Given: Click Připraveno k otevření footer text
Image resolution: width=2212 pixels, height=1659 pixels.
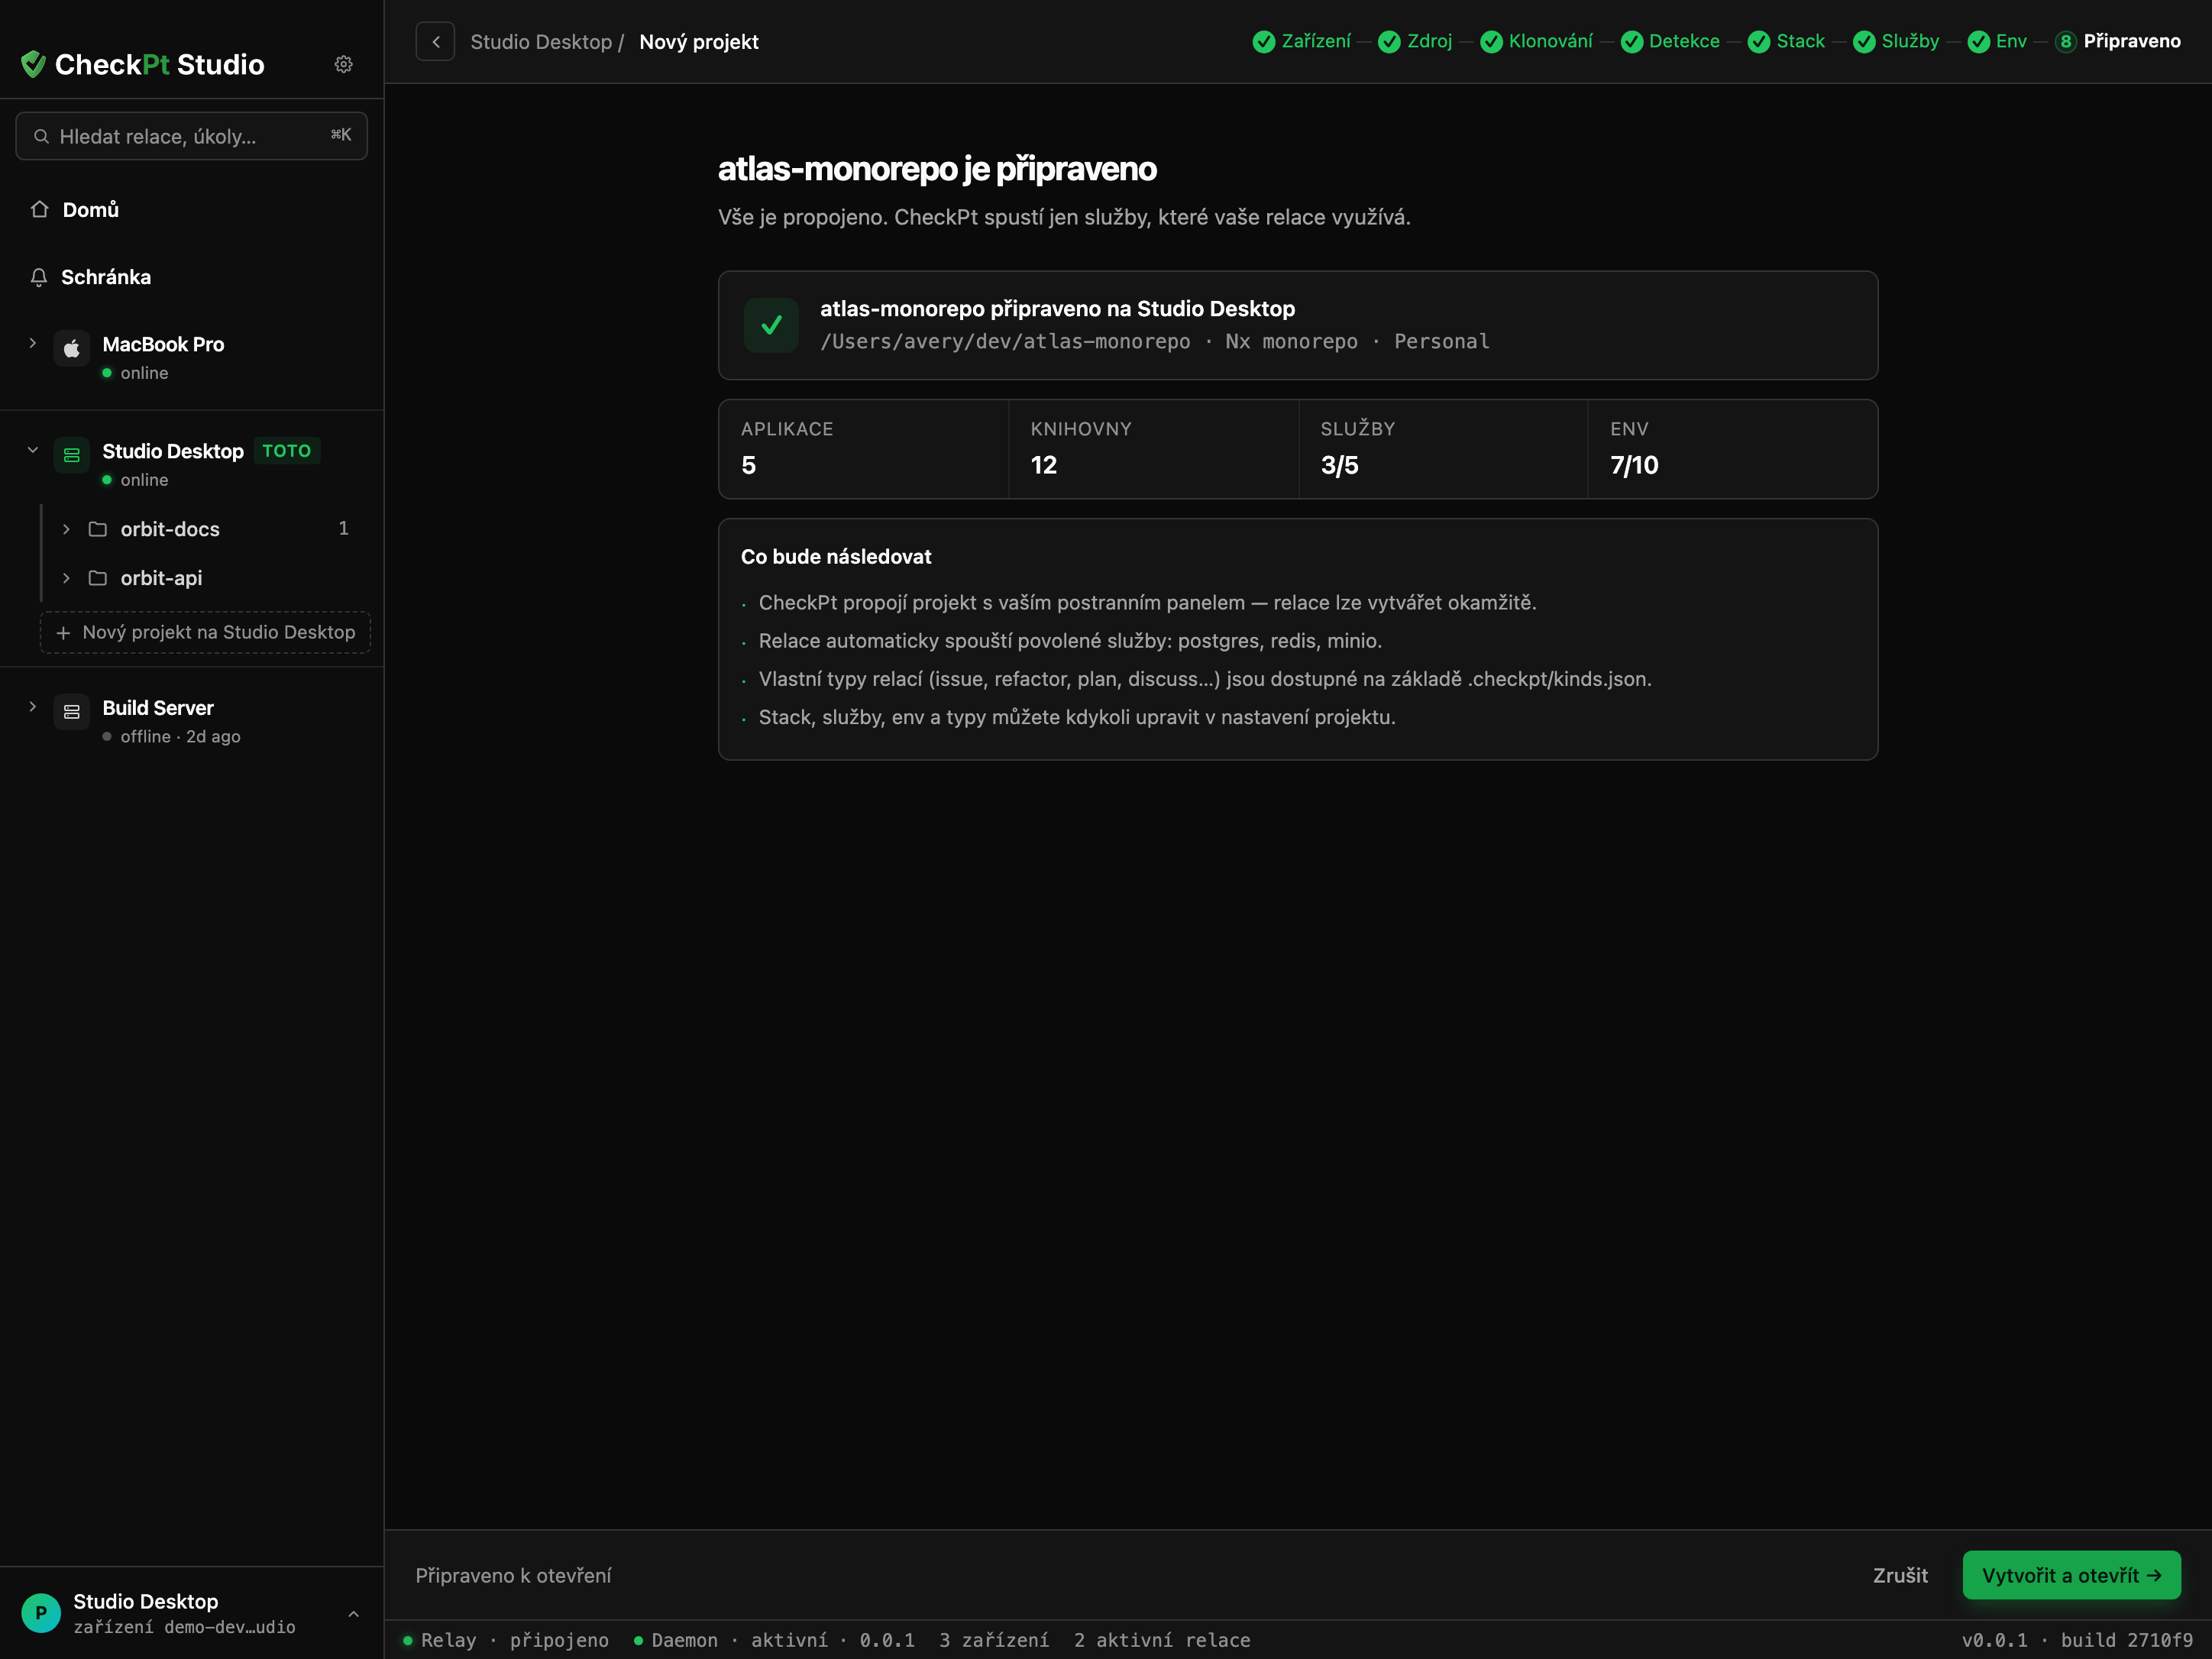Looking at the screenshot, I should (x=513, y=1575).
